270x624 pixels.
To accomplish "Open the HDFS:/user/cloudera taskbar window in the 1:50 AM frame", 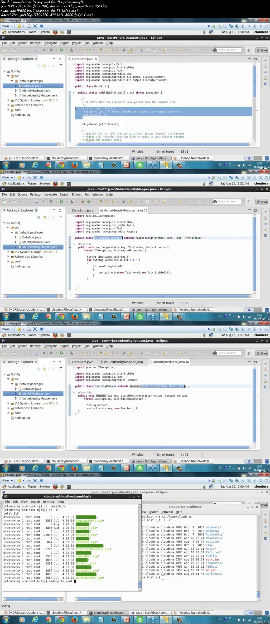I will 23,158.
